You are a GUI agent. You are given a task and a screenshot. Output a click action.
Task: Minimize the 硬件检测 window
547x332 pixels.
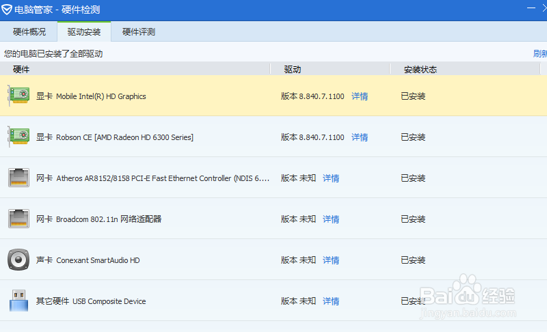click(531, 8)
